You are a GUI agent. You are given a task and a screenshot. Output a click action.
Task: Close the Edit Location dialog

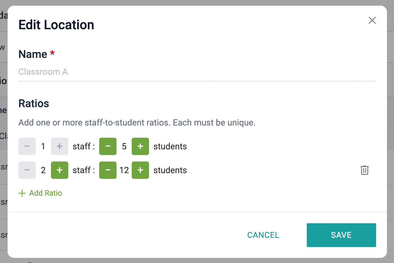click(372, 20)
